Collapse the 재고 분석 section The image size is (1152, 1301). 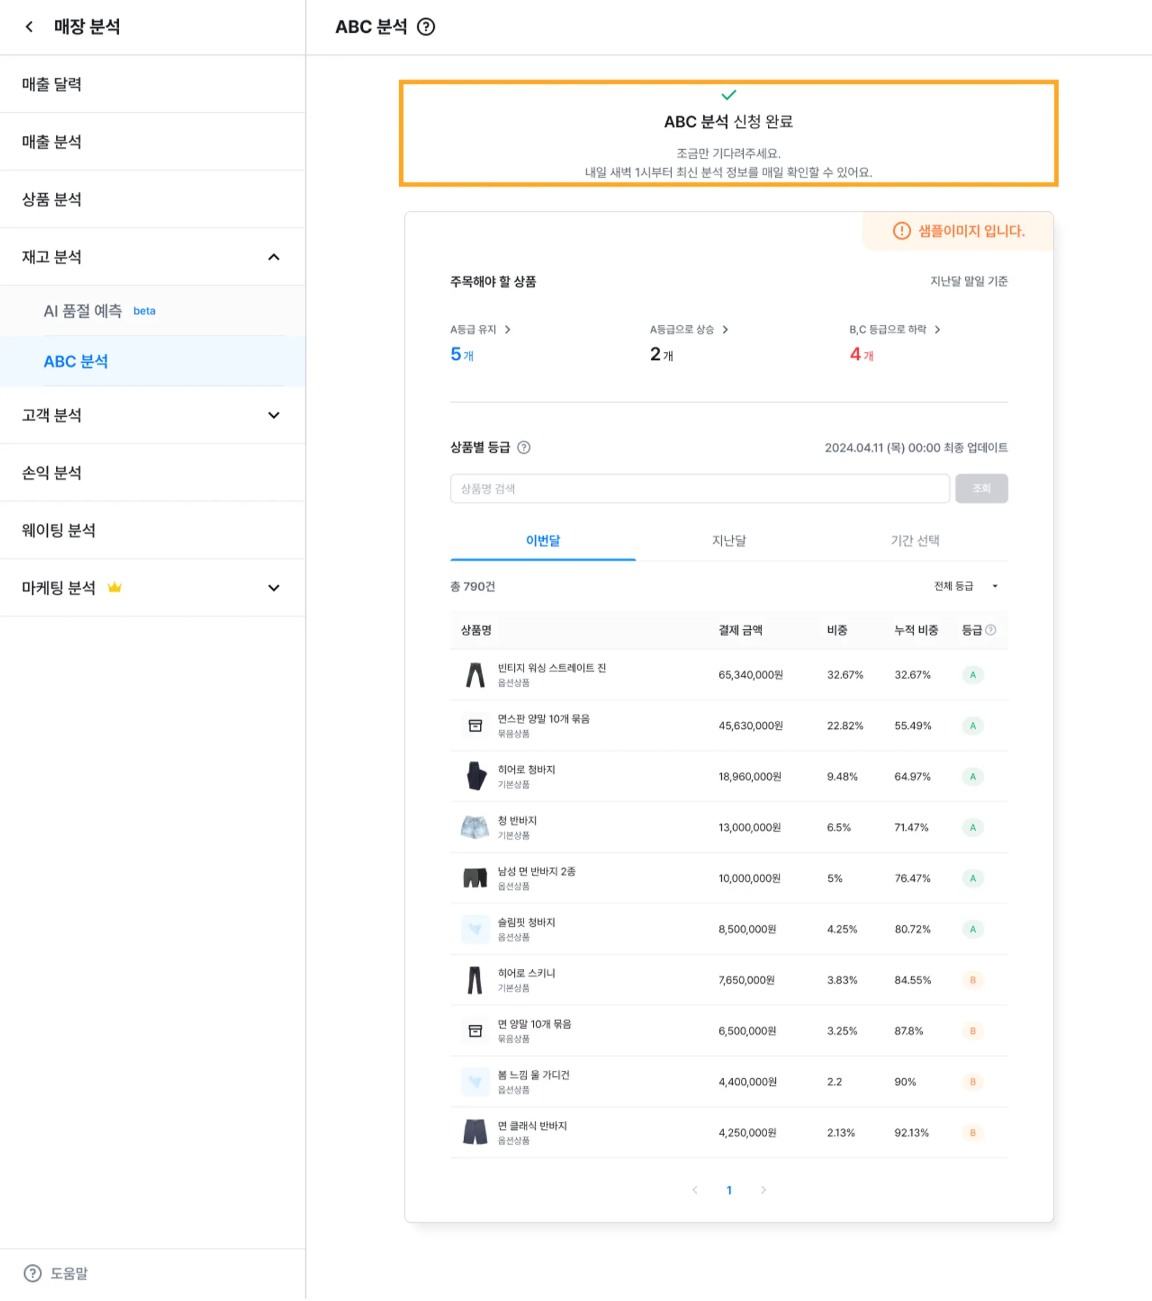[273, 257]
